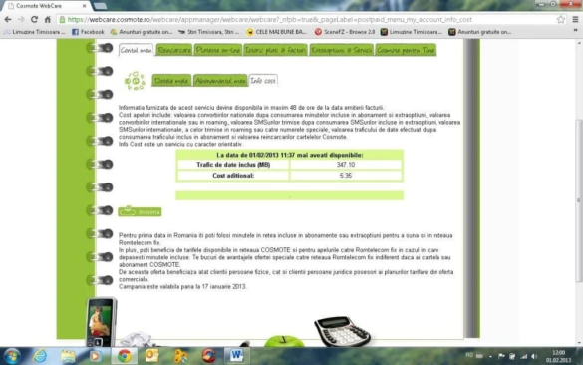Click the 5.35 additional cost value
The image size is (583, 365).
click(346, 176)
